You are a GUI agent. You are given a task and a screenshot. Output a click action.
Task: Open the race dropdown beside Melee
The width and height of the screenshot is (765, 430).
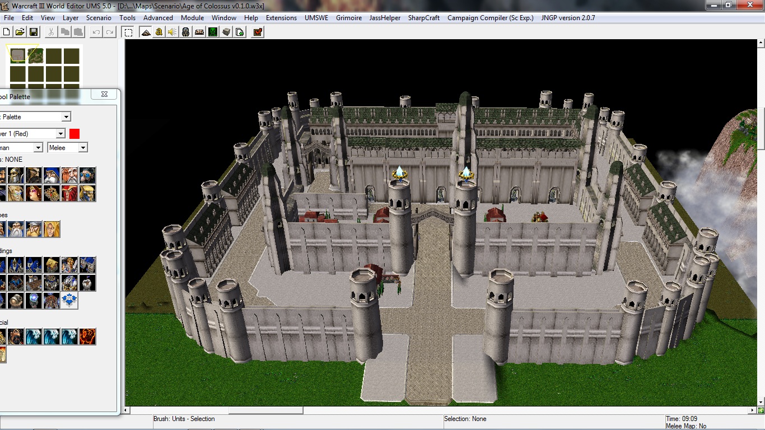coord(38,148)
